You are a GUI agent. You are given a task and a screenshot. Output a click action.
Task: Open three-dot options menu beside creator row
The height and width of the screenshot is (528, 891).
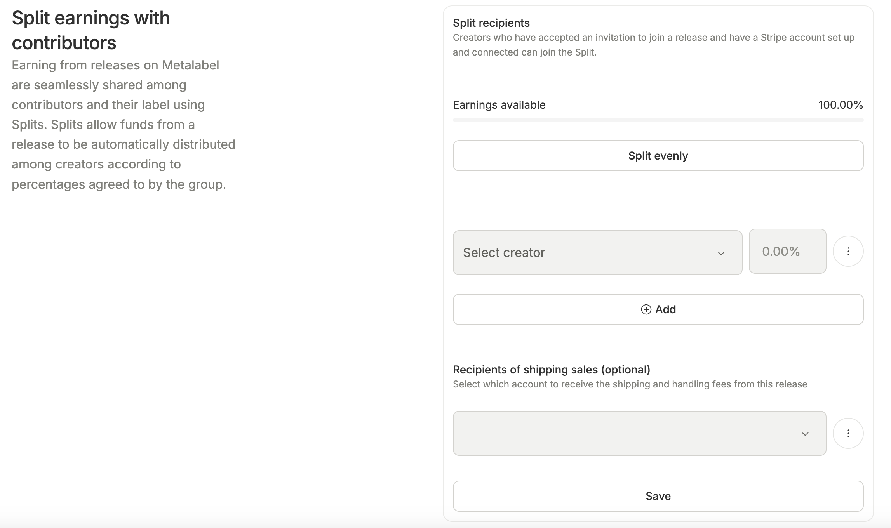click(848, 251)
